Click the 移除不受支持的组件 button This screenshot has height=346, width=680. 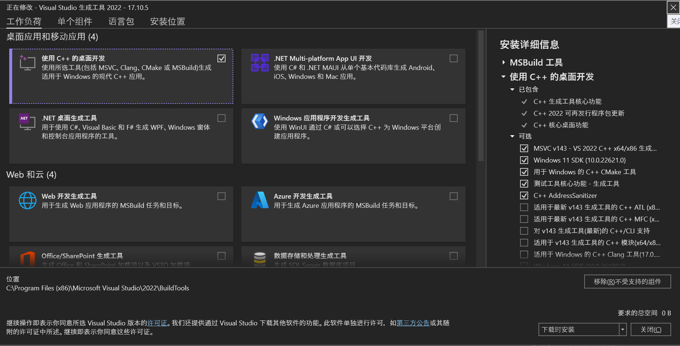pos(627,282)
